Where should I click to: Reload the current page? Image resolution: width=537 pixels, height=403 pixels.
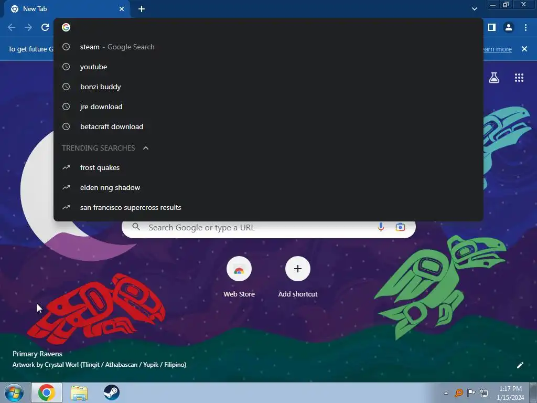pos(45,27)
